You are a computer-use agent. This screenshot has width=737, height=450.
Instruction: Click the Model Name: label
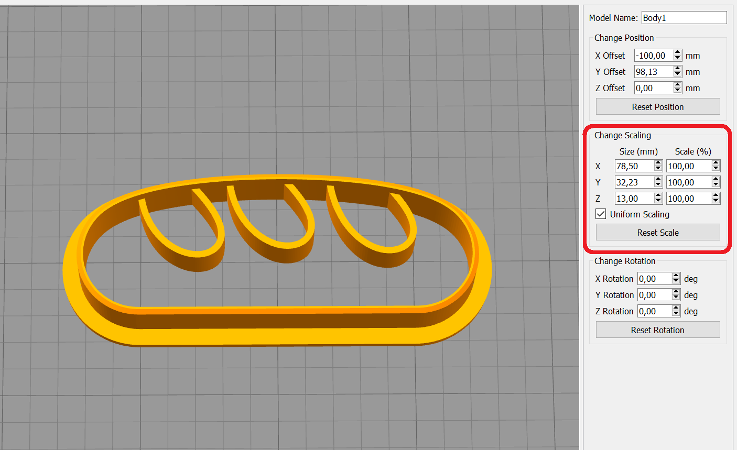tap(613, 18)
